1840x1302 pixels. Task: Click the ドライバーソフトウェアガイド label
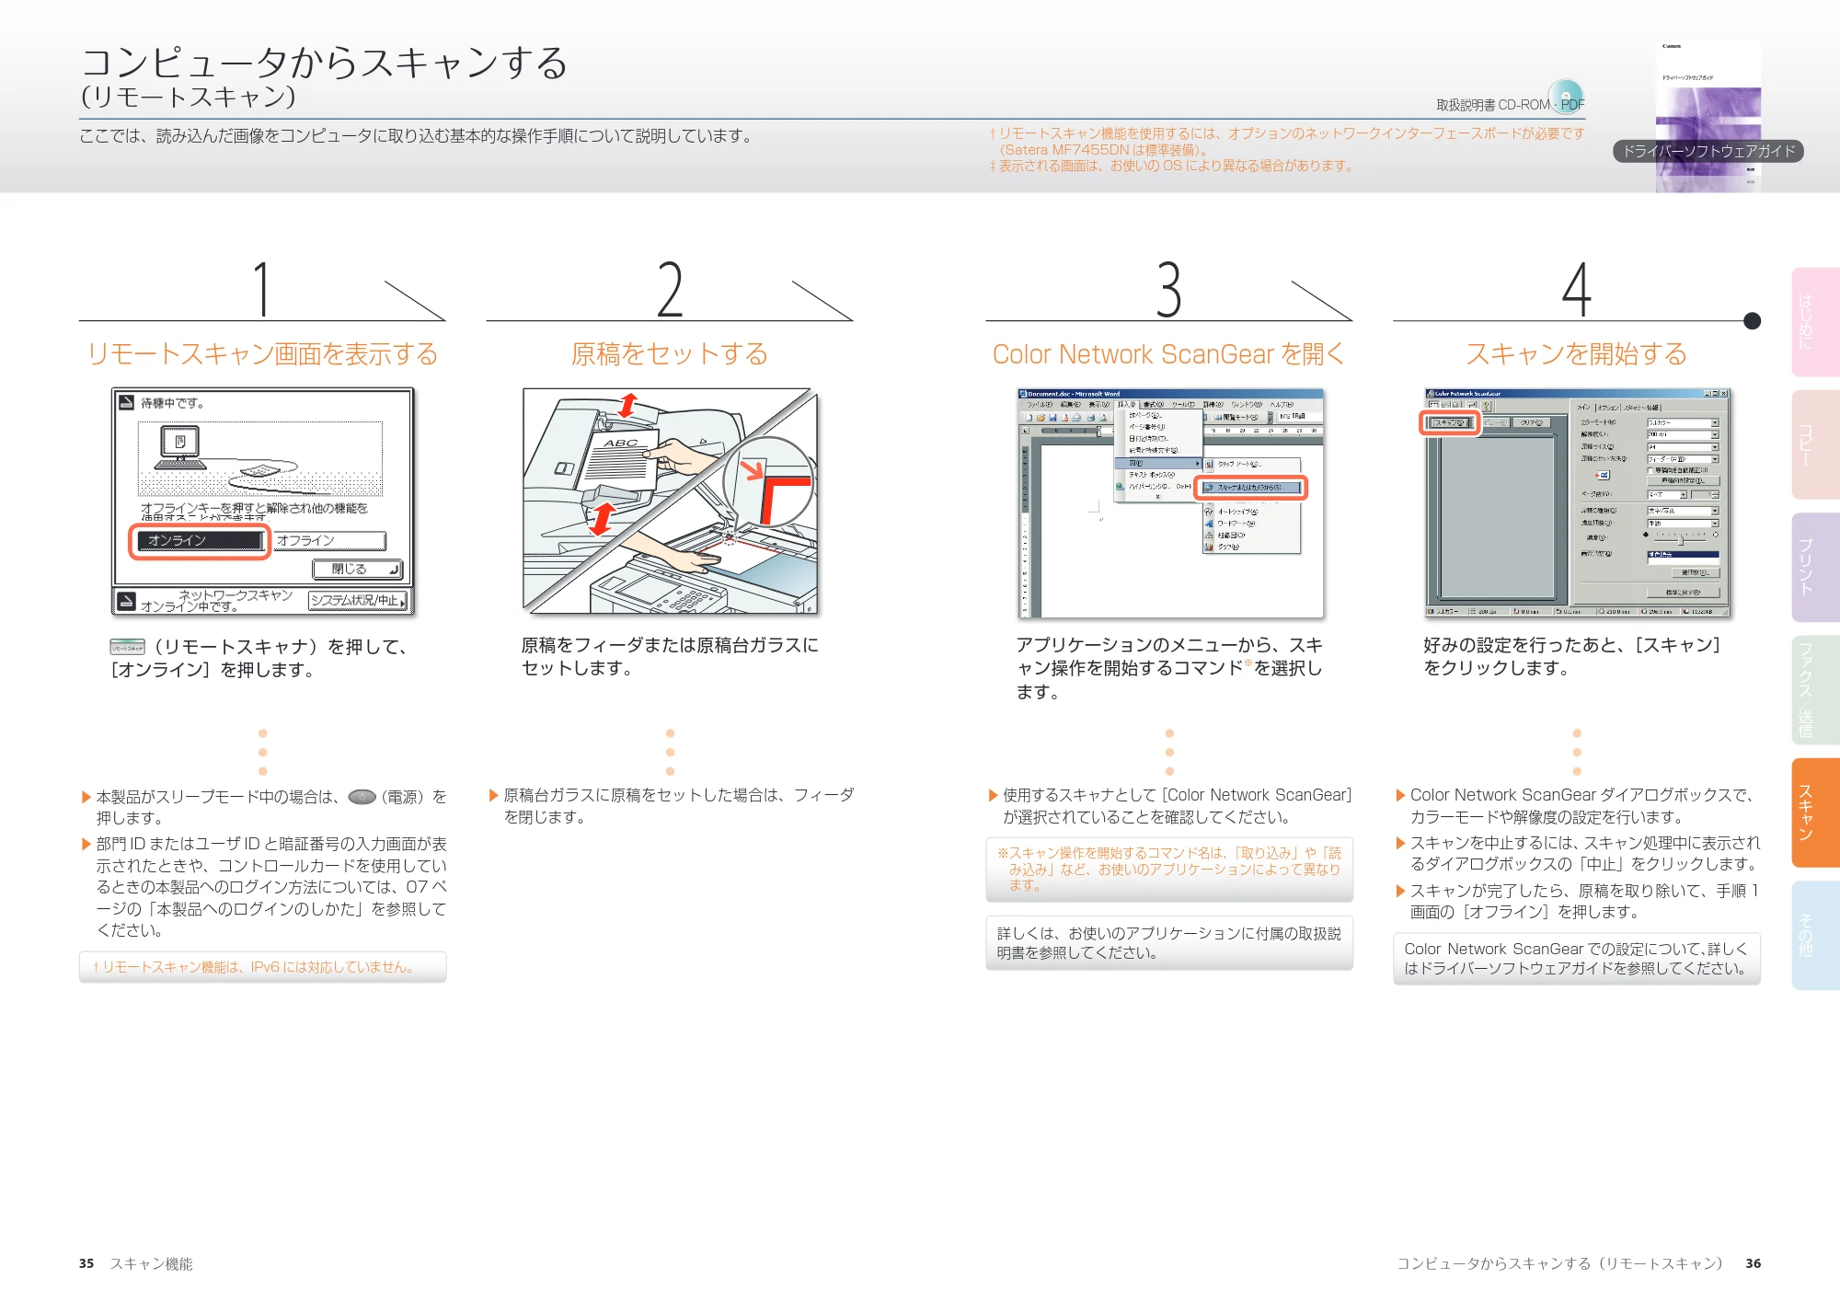coord(1708,151)
